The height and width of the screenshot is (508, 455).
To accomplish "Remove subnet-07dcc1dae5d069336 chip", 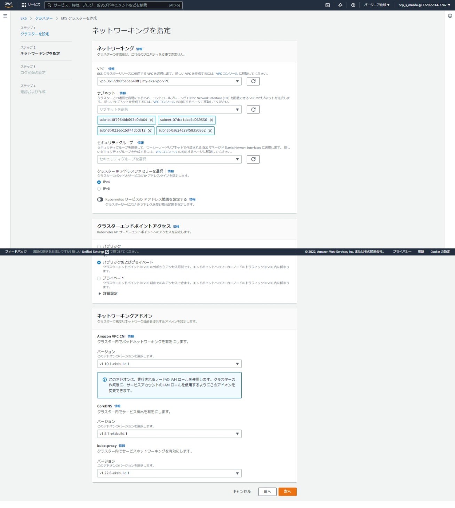I will coord(211,120).
